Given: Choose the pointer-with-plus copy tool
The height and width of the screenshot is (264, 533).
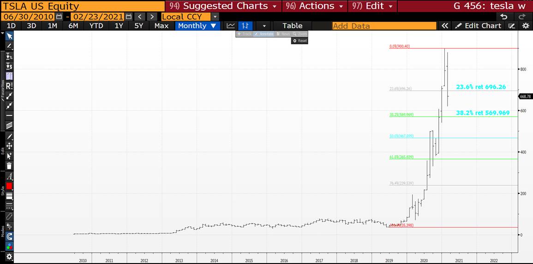Looking at the screenshot, I should click(x=10, y=156).
